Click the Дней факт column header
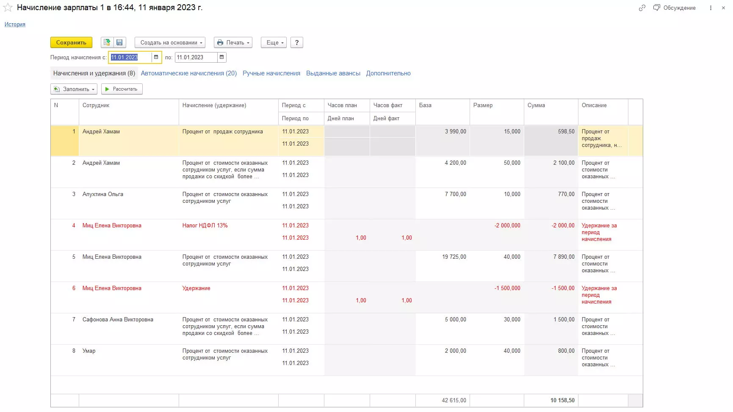 click(x=393, y=118)
